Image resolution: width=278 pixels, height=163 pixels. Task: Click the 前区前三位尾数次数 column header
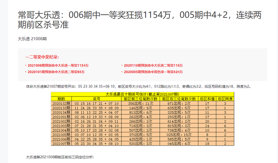point(140,99)
